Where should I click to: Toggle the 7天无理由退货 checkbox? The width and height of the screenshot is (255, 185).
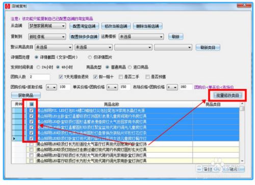click(x=61, y=77)
